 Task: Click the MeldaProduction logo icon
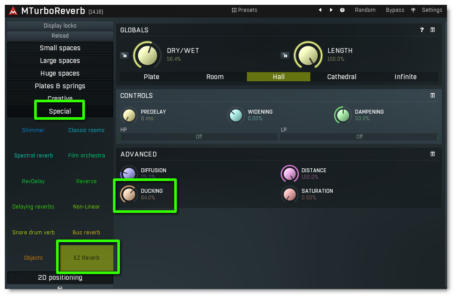coord(13,11)
